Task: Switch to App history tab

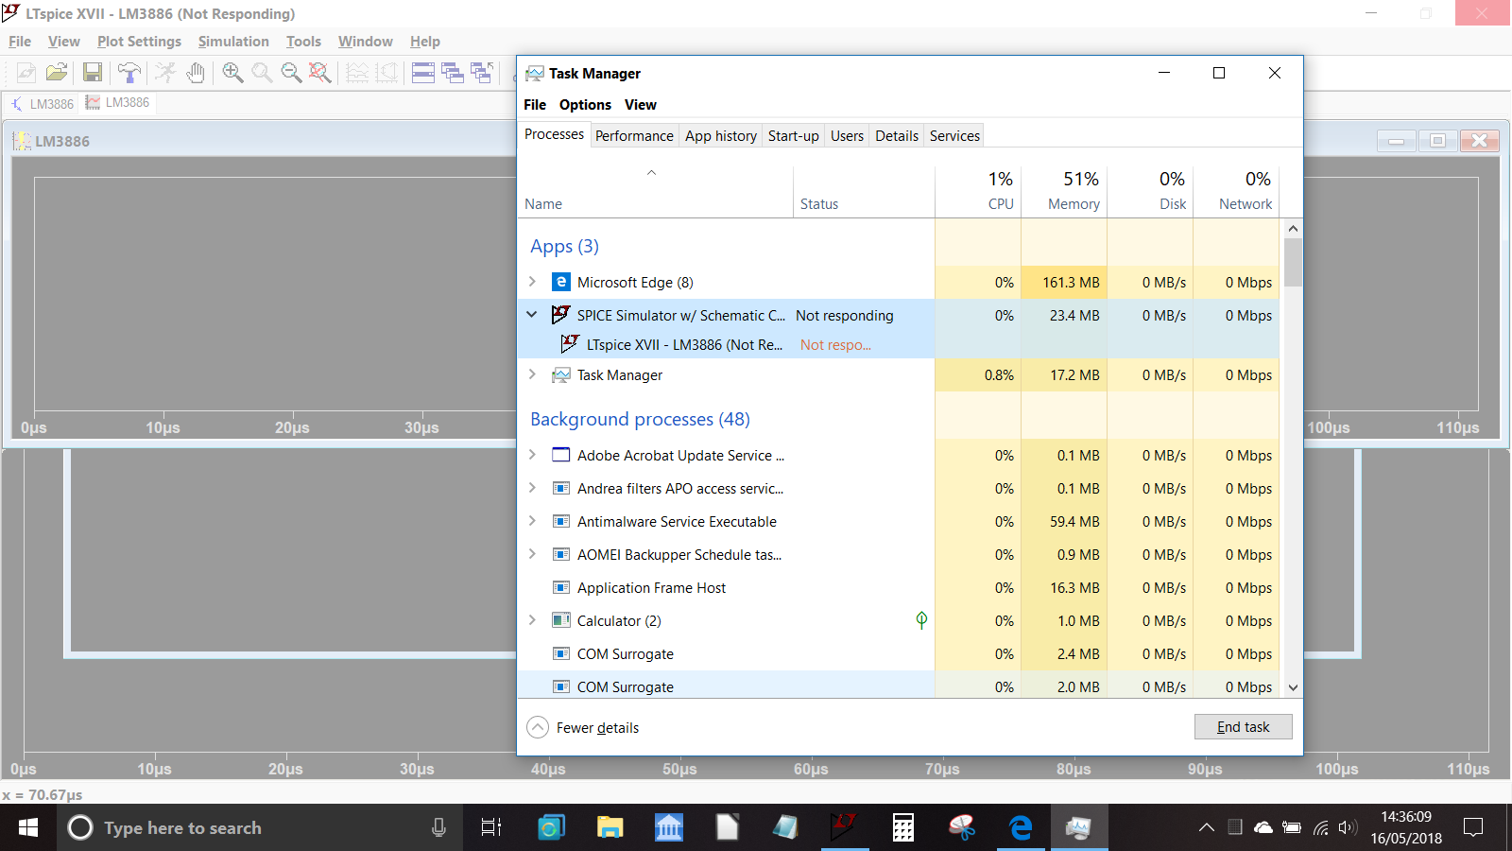Action: tap(721, 136)
